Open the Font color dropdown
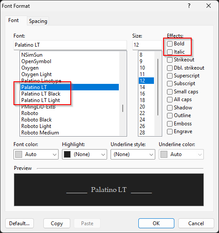 tap(36, 154)
